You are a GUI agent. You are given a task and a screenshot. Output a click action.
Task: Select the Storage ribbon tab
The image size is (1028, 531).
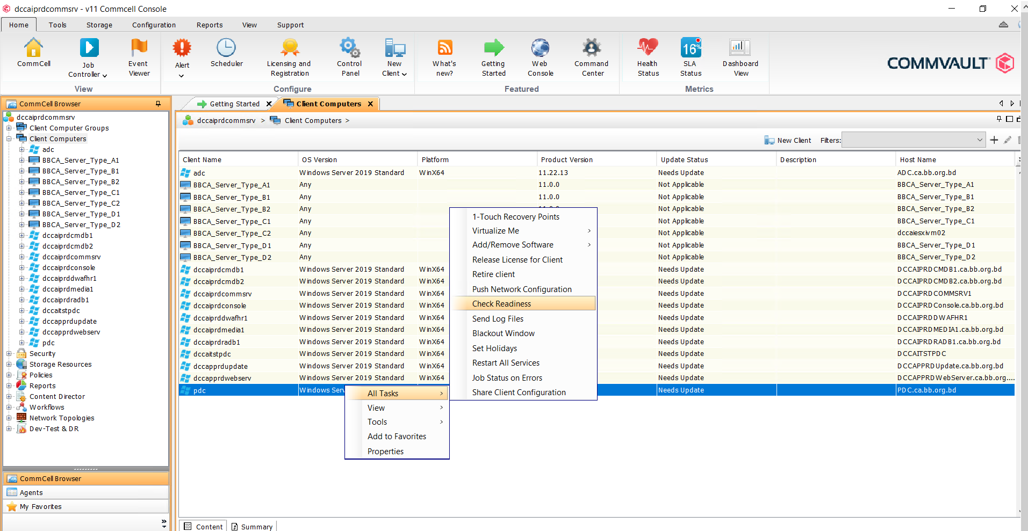coord(99,25)
